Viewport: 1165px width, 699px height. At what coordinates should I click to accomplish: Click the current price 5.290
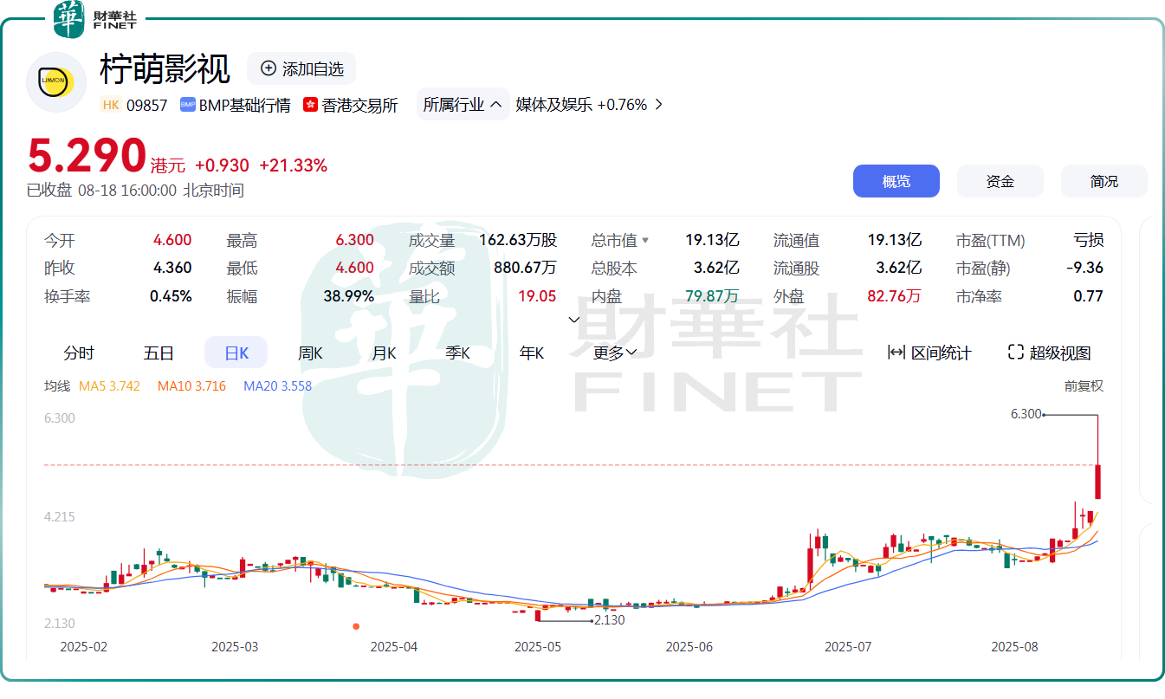[87, 157]
